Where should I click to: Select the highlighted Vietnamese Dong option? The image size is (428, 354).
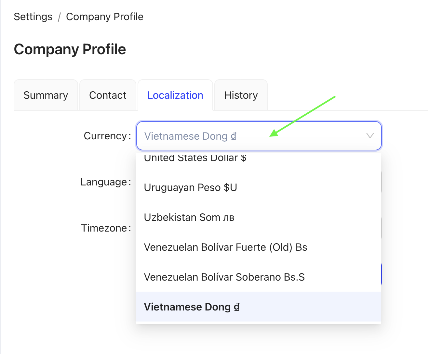coord(192,307)
